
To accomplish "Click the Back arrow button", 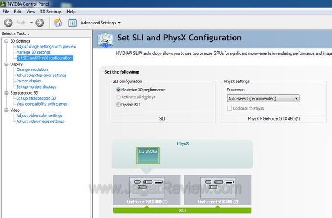I will (8, 23).
